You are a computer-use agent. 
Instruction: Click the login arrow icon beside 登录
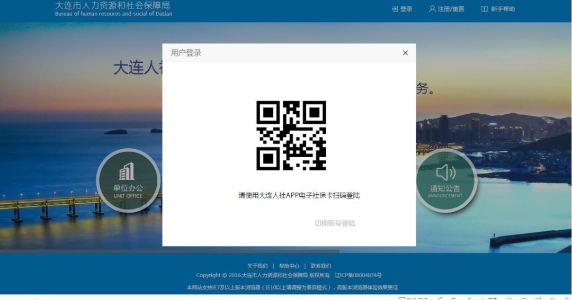[x=395, y=9]
